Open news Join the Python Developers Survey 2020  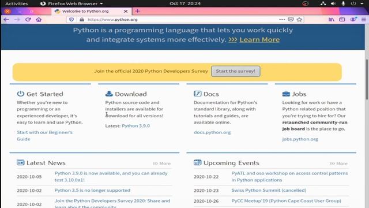112,203
